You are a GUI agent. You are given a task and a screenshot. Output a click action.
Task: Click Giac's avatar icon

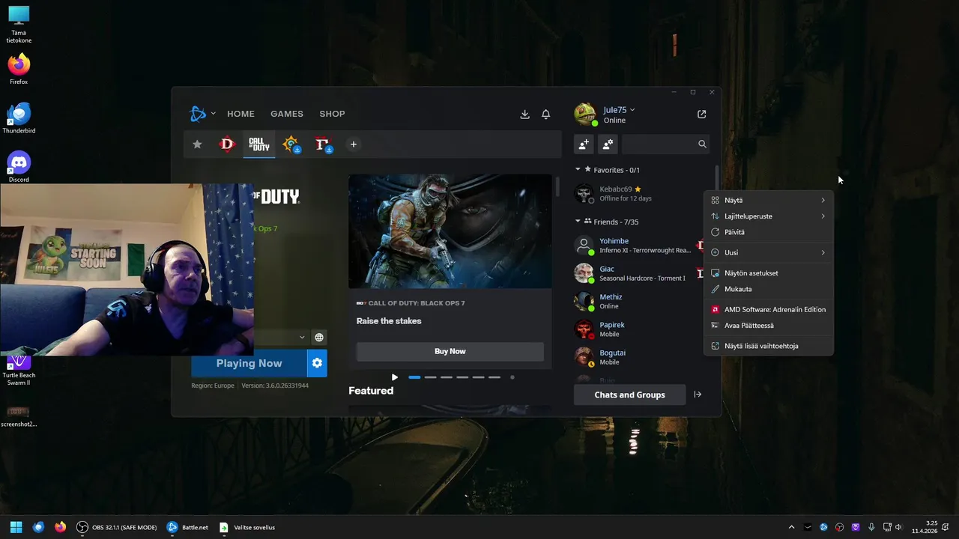pos(584,273)
